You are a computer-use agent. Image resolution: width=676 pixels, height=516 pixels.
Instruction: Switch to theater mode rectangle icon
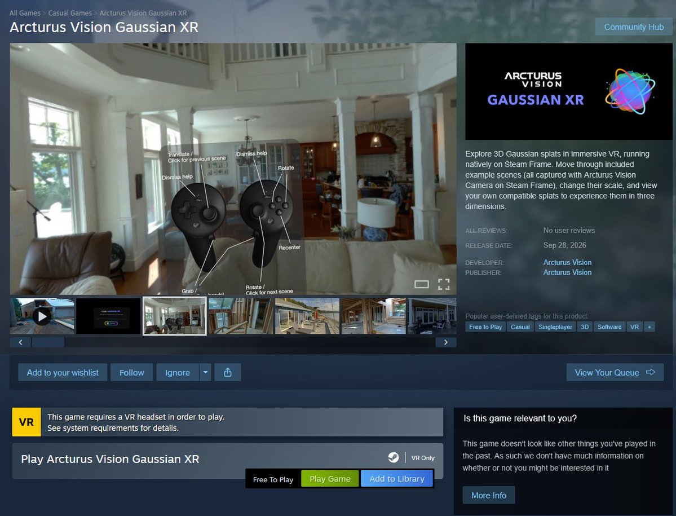pyautogui.click(x=421, y=284)
